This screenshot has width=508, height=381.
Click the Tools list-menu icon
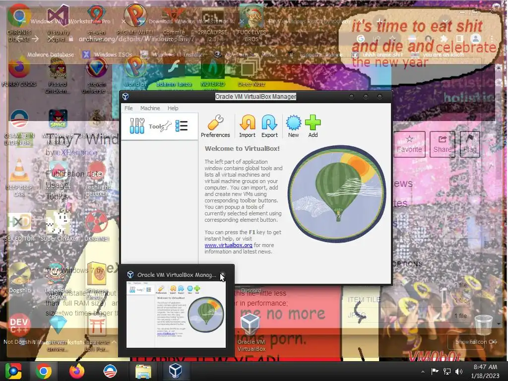click(x=182, y=126)
